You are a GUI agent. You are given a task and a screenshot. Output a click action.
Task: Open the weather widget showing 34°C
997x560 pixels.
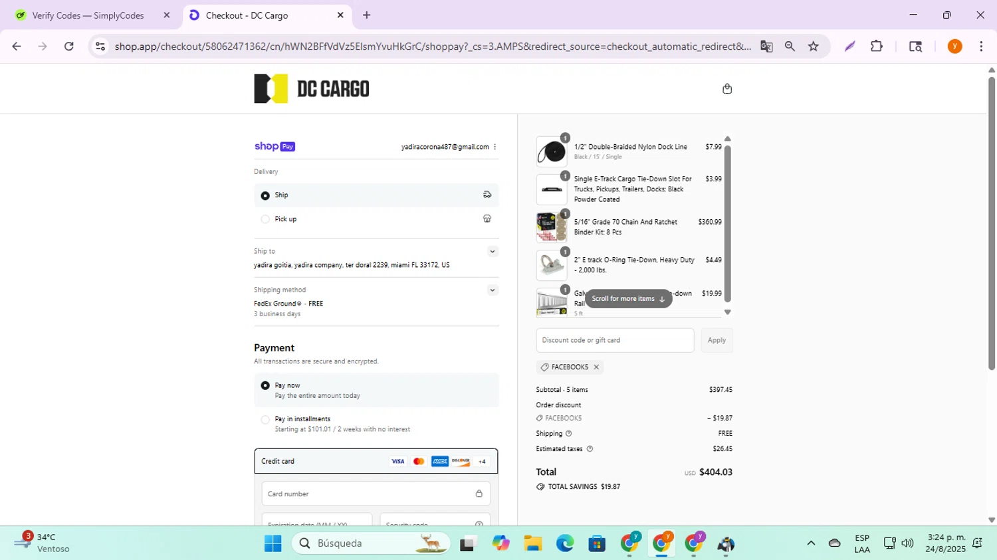tap(41, 543)
